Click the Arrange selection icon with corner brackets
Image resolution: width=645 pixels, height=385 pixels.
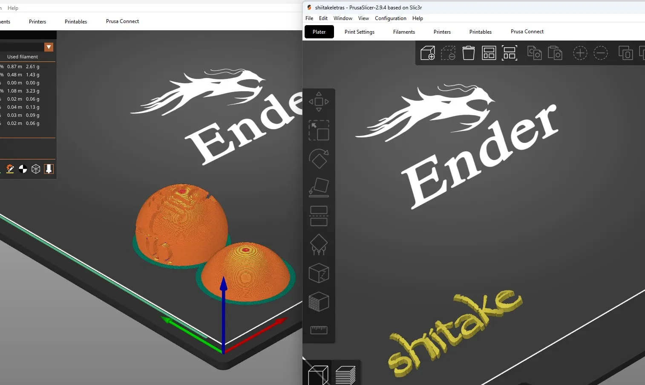click(510, 53)
